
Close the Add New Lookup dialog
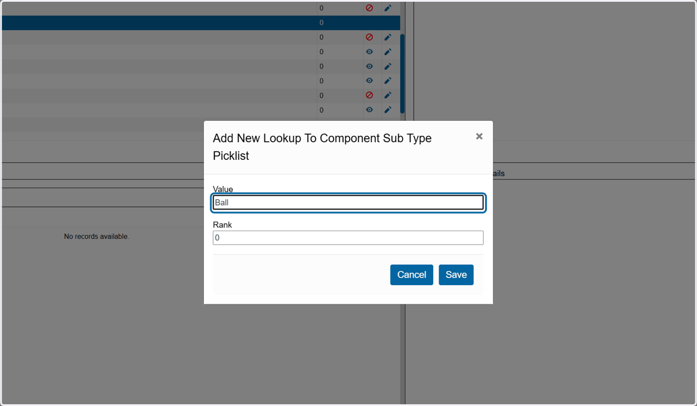(x=479, y=136)
